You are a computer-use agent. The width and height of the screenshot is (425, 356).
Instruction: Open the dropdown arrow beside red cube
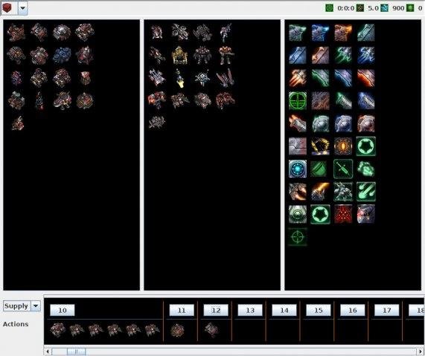[x=23, y=8]
